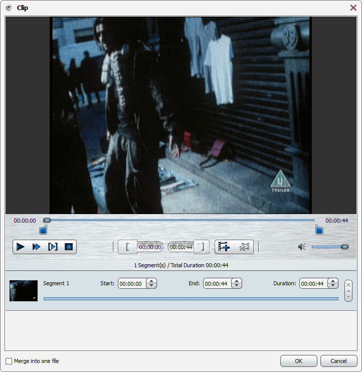362x372 pixels.
Task: Click the Segment 1 End time input
Action: click(217, 283)
